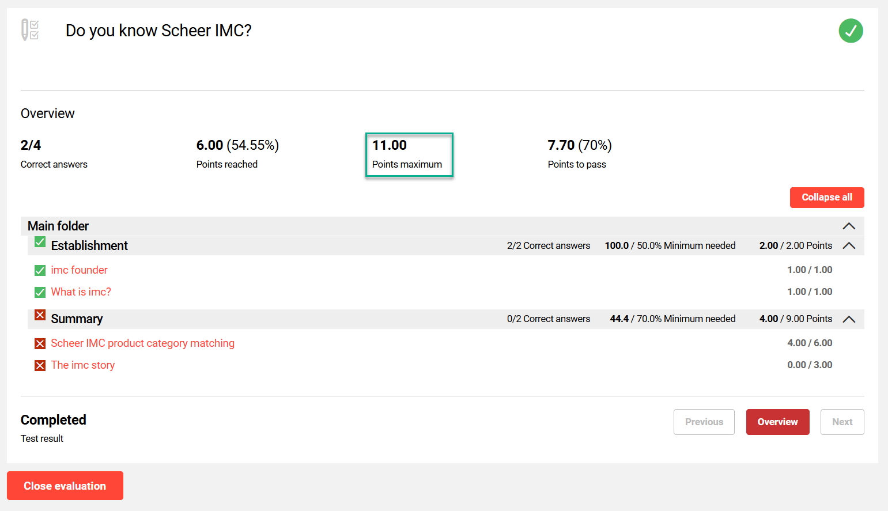Click green check icon beside Establishment
This screenshot has height=511, width=888.
[x=40, y=242]
